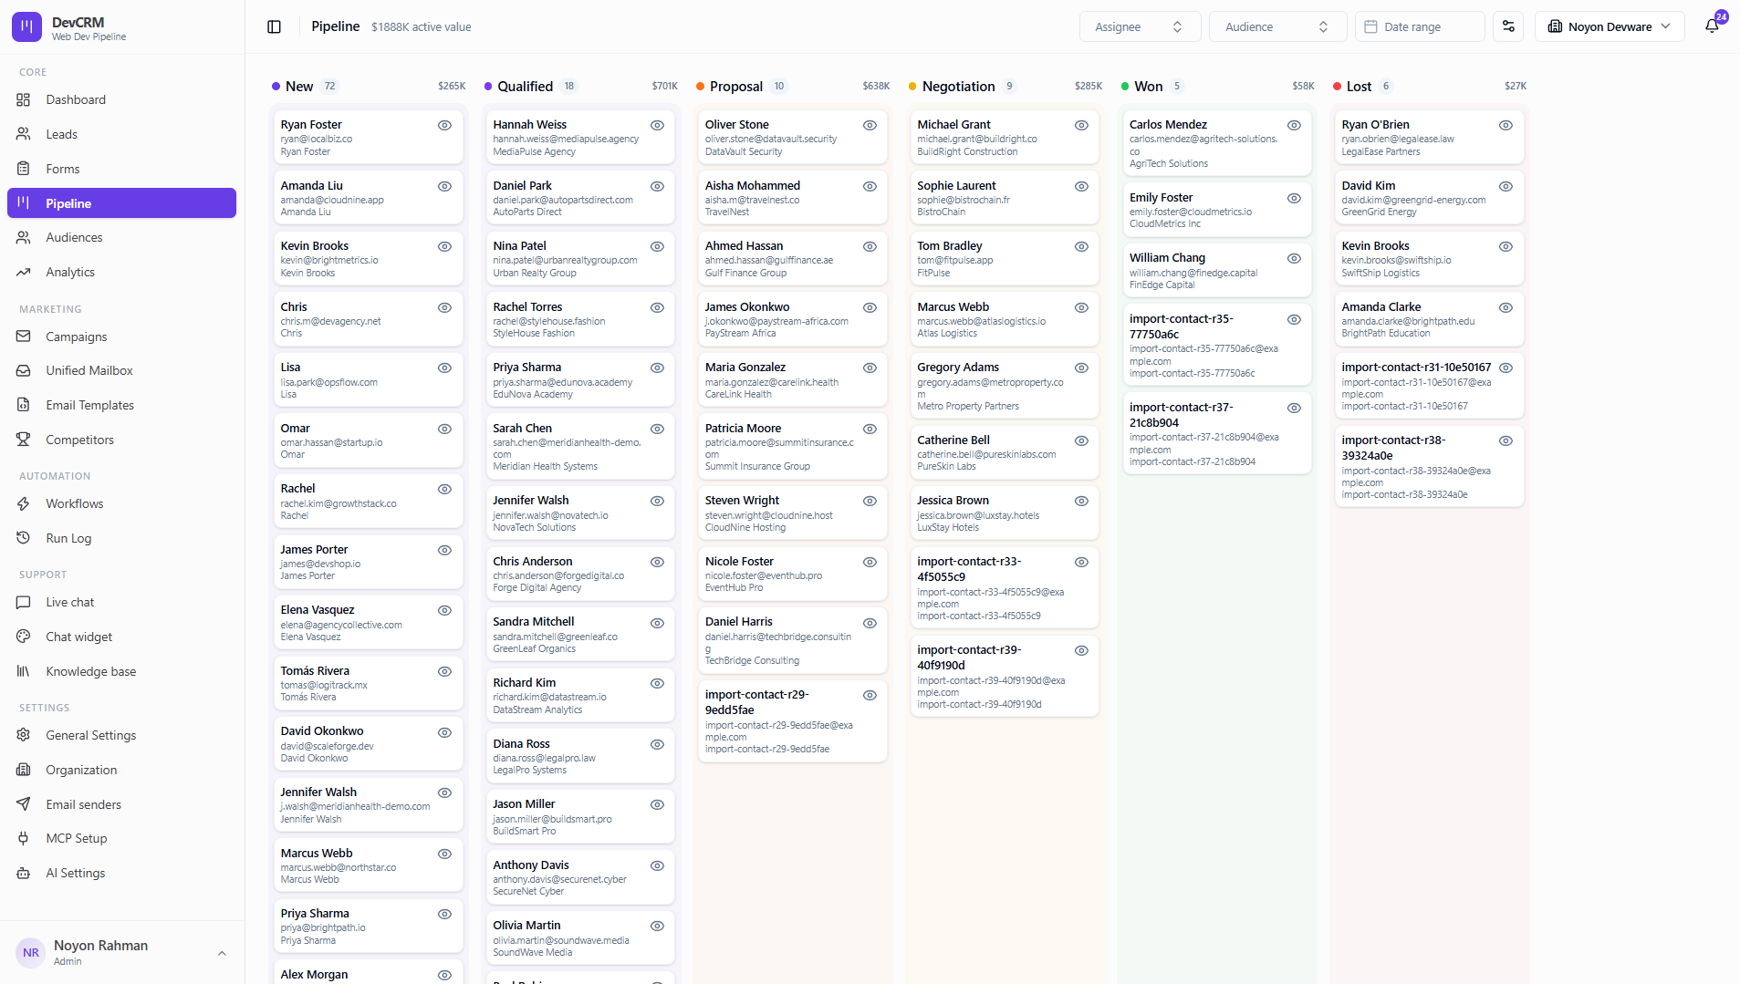Open Sophie Laurent negotiation card
This screenshot has width=1740, height=984.
(x=1004, y=198)
